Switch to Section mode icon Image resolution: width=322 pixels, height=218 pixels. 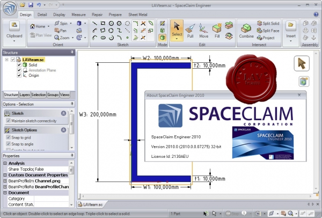[162, 31]
